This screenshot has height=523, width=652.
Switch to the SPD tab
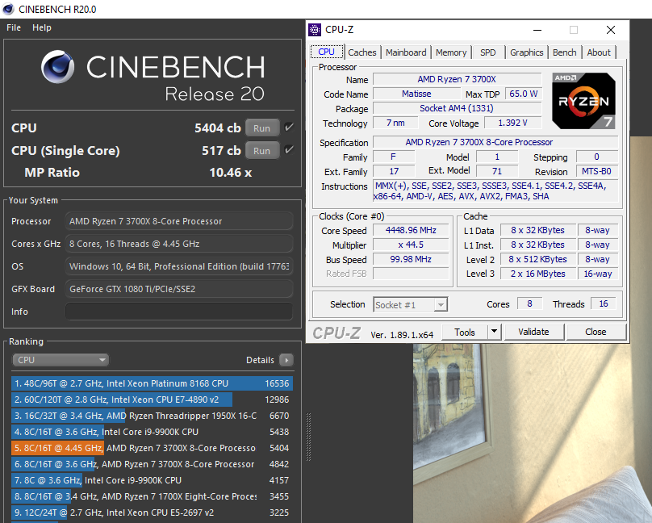click(x=487, y=52)
